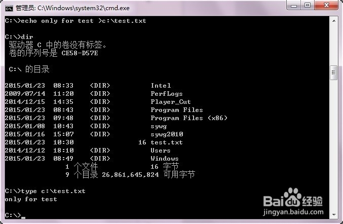Viewport: 343px width, 224px height.
Task: Click the Player_Cut folder name
Action: coord(171,102)
